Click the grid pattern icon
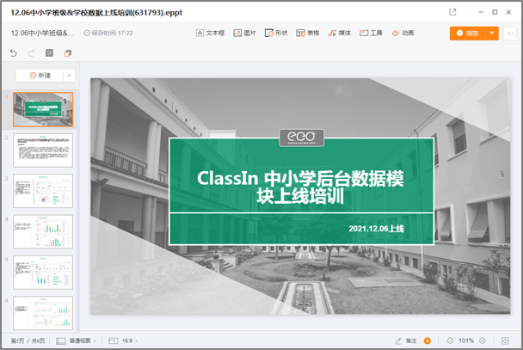 click(x=49, y=52)
